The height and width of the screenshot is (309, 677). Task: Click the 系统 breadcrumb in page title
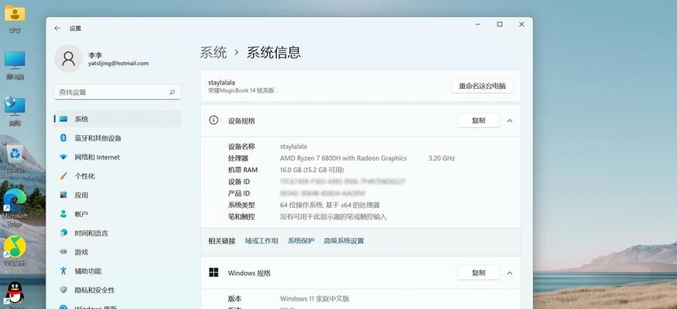click(x=214, y=53)
